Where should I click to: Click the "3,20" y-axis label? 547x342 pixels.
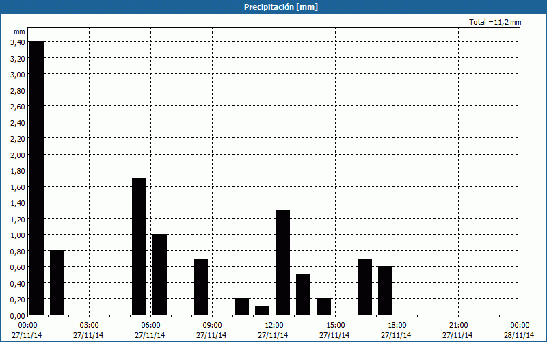click(18, 58)
